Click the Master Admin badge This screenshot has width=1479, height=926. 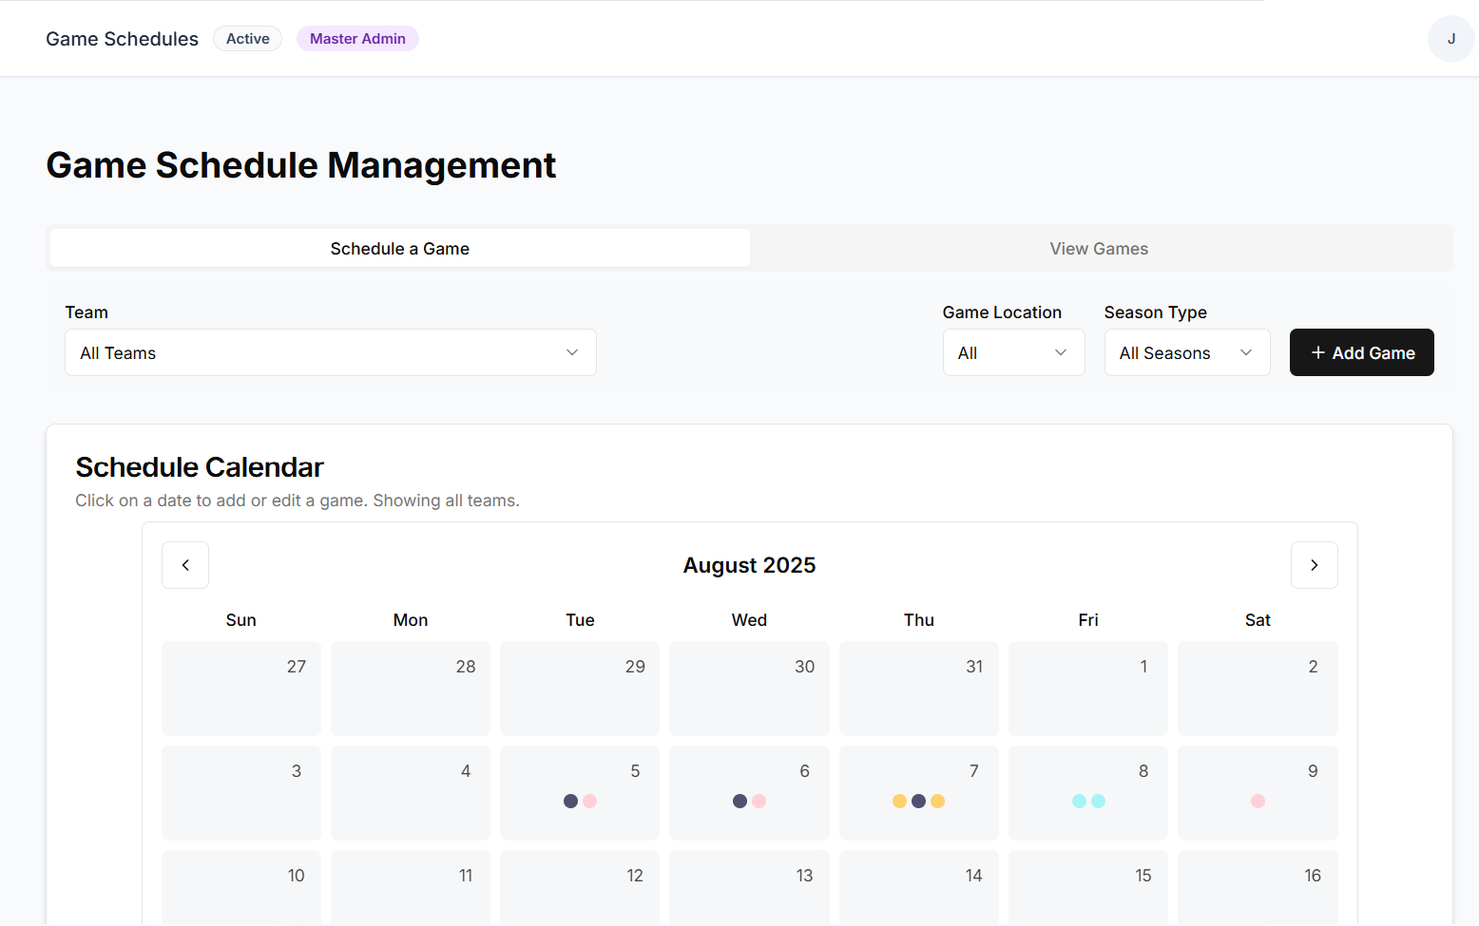357,38
